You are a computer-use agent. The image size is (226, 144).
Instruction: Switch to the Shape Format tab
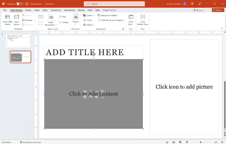[109, 10]
